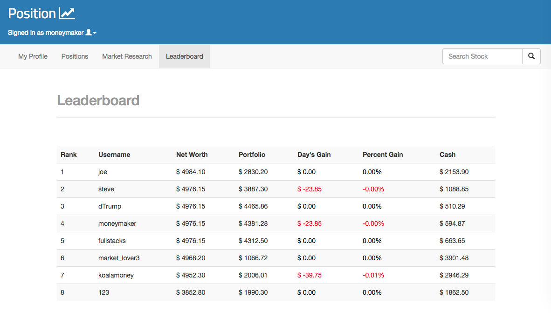
Task: Click the Cash column header
Action: (x=448, y=155)
